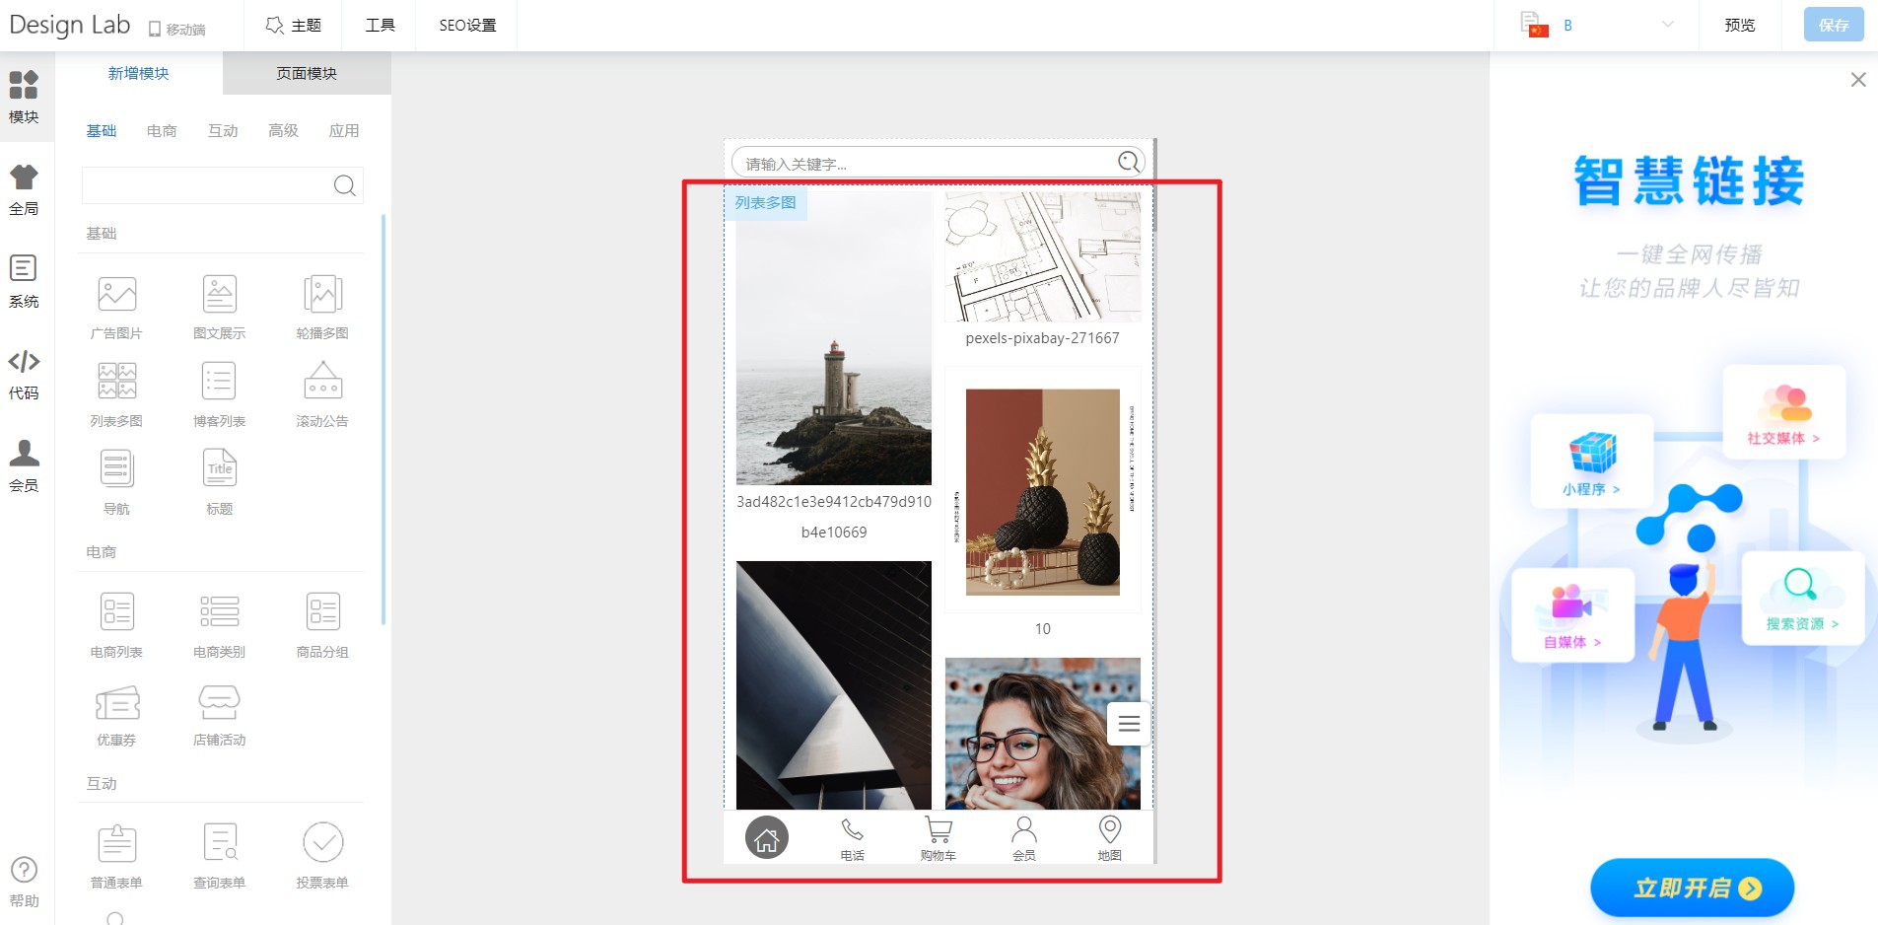1878x925 pixels.
Task: Select the floor plan pexels-pixabay-271667 image
Action: (x=1043, y=256)
